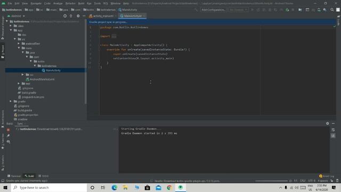Click the Project panel vertical scrollbar

point(85,62)
